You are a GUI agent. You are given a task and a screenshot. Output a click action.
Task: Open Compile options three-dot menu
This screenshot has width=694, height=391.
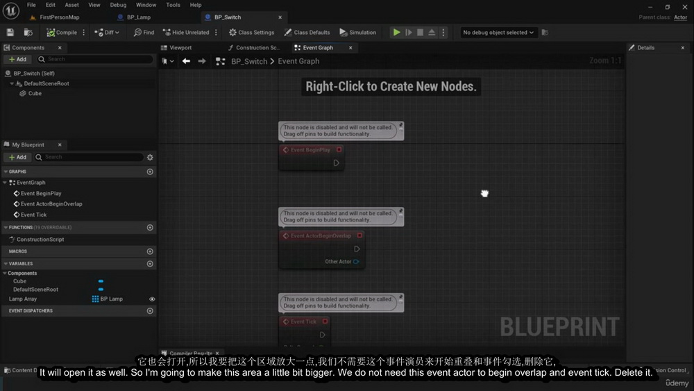pyautogui.click(x=84, y=33)
